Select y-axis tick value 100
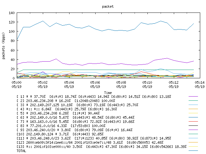The height and width of the screenshot is (154, 206). [12, 31]
